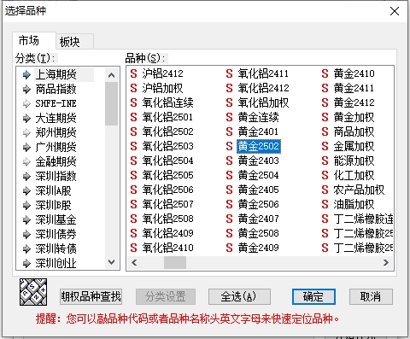Click arrow icon beside 郑州期货

tap(26, 132)
